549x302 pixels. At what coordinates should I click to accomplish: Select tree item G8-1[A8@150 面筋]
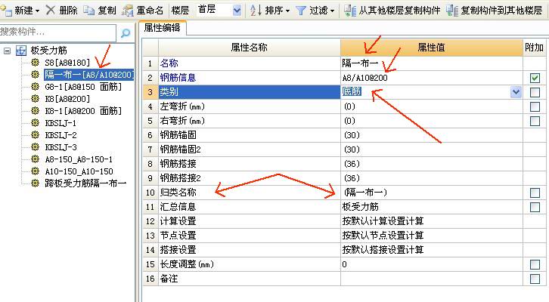point(83,87)
